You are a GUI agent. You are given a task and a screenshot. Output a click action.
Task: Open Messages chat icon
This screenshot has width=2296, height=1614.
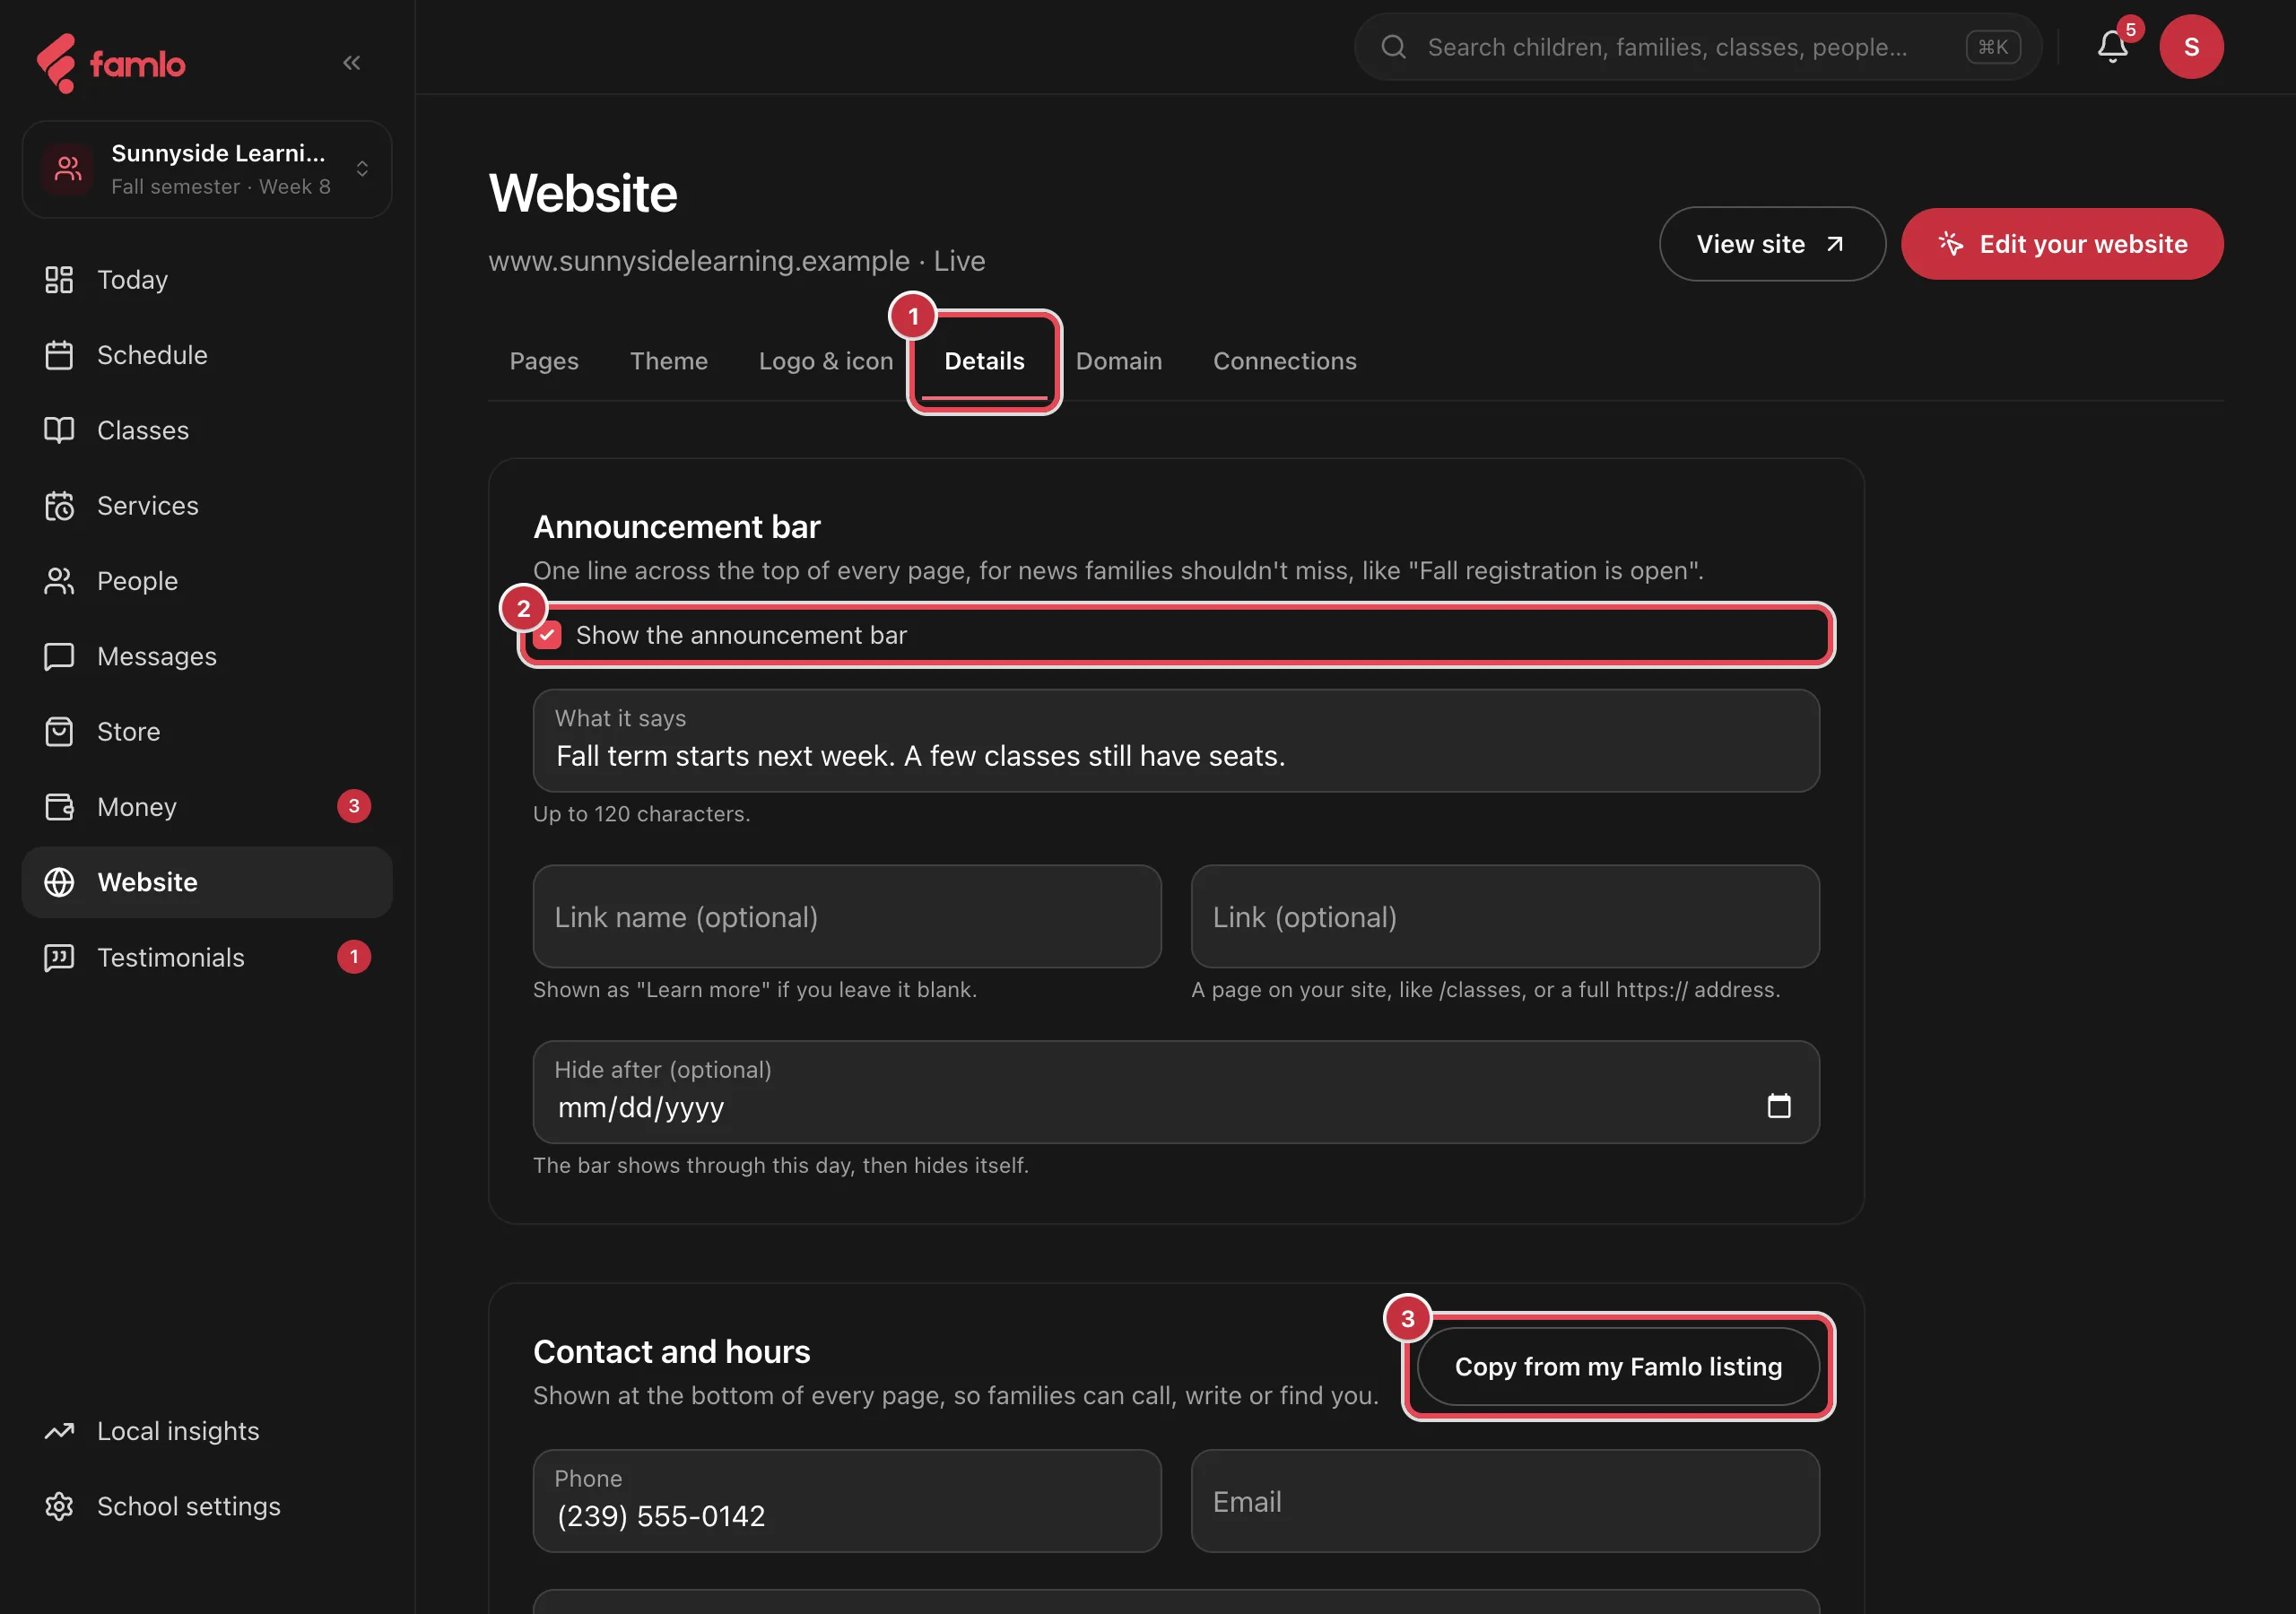click(59, 656)
